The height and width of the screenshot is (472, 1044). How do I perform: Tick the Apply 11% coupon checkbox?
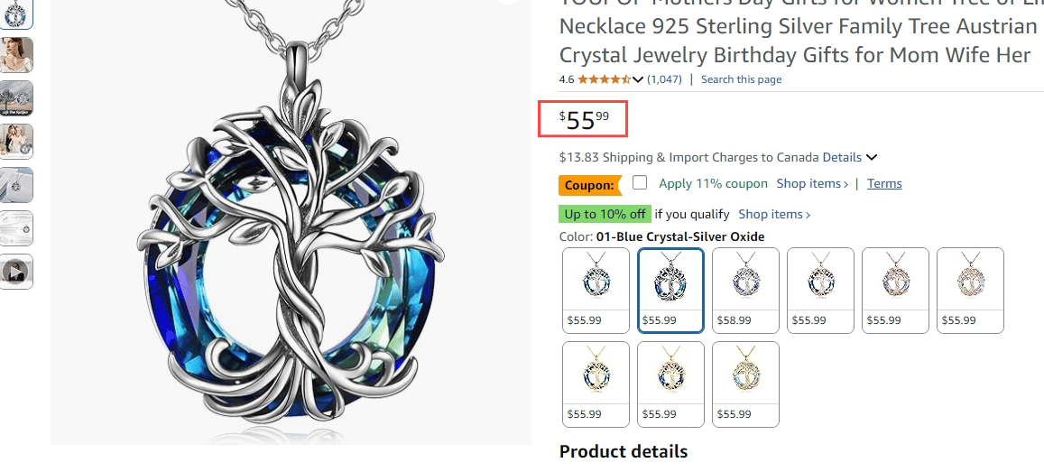[640, 182]
